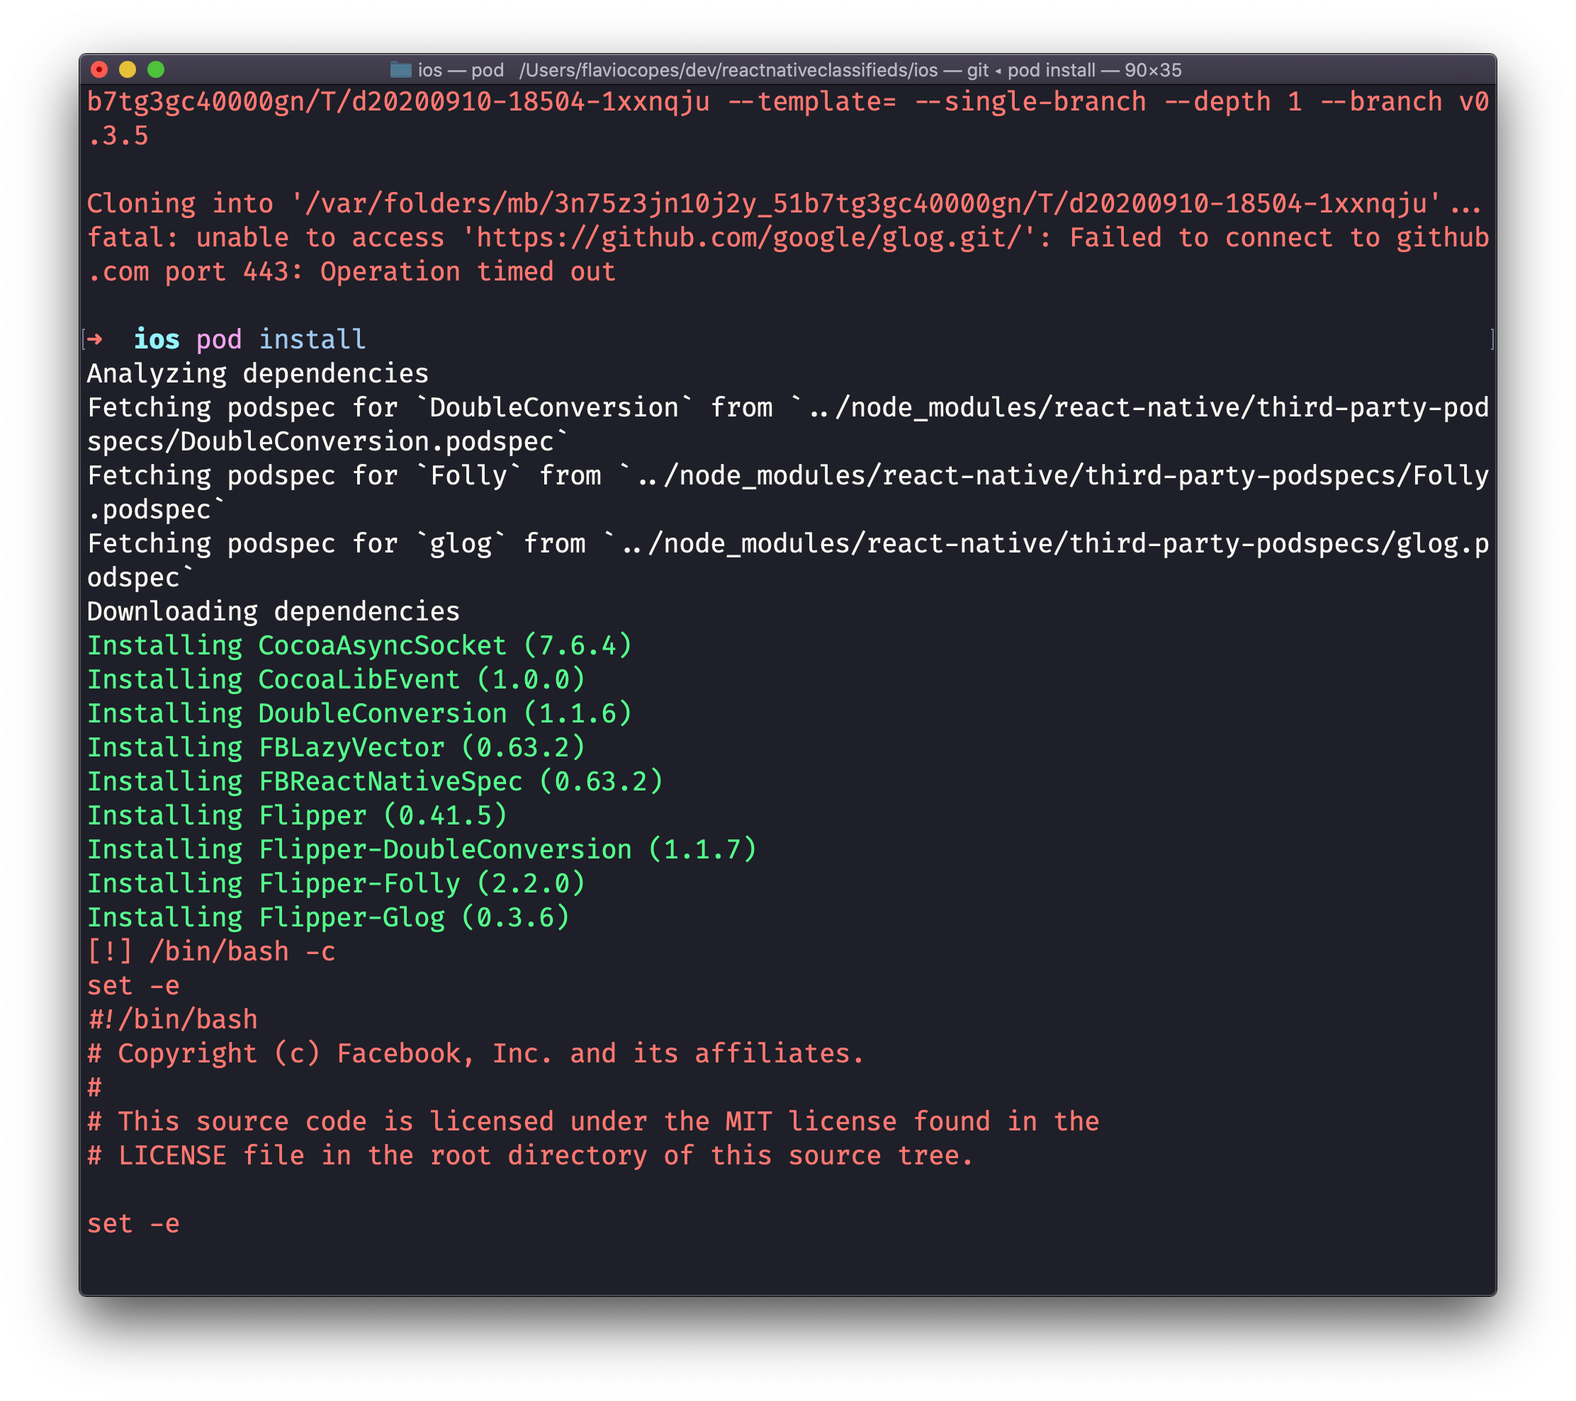Click the red prompt arrow before ios
The image size is (1576, 1401).
pos(95,339)
